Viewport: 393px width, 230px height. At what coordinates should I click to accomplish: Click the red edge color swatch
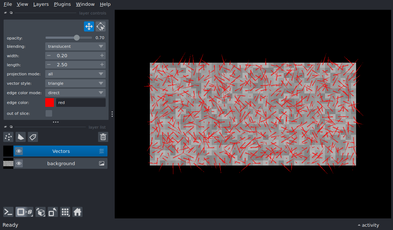50,103
